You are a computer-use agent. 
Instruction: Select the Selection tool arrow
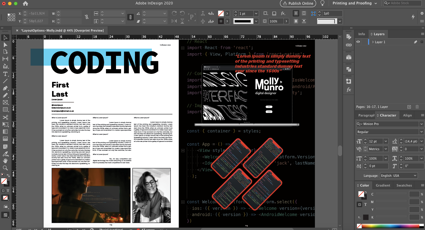point(5,38)
